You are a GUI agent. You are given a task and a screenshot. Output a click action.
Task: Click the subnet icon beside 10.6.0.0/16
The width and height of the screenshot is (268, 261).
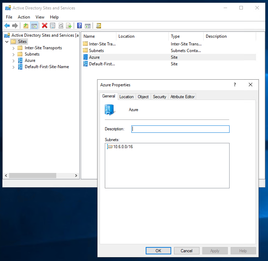click(x=110, y=147)
